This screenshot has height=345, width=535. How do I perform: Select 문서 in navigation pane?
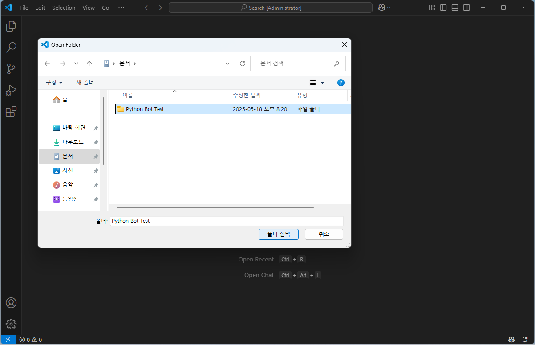[69, 156]
